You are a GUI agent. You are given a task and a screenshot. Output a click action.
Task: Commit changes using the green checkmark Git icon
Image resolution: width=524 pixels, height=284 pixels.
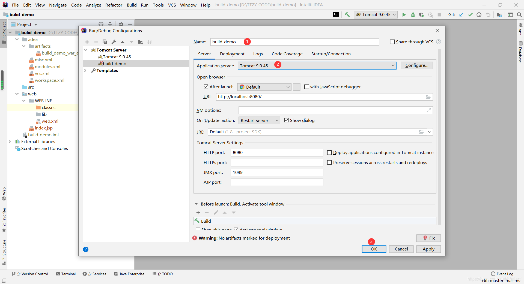(470, 14)
